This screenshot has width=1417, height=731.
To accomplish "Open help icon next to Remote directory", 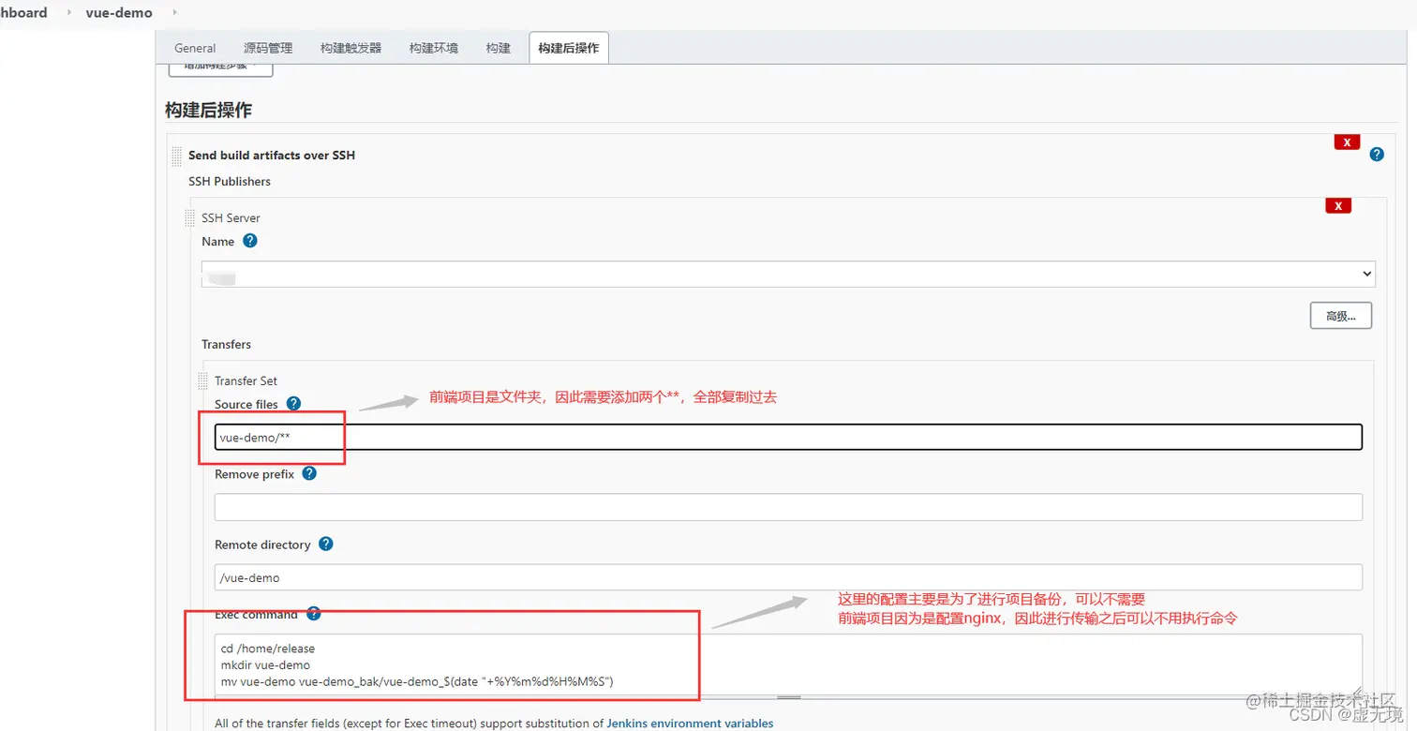I will pyautogui.click(x=325, y=544).
